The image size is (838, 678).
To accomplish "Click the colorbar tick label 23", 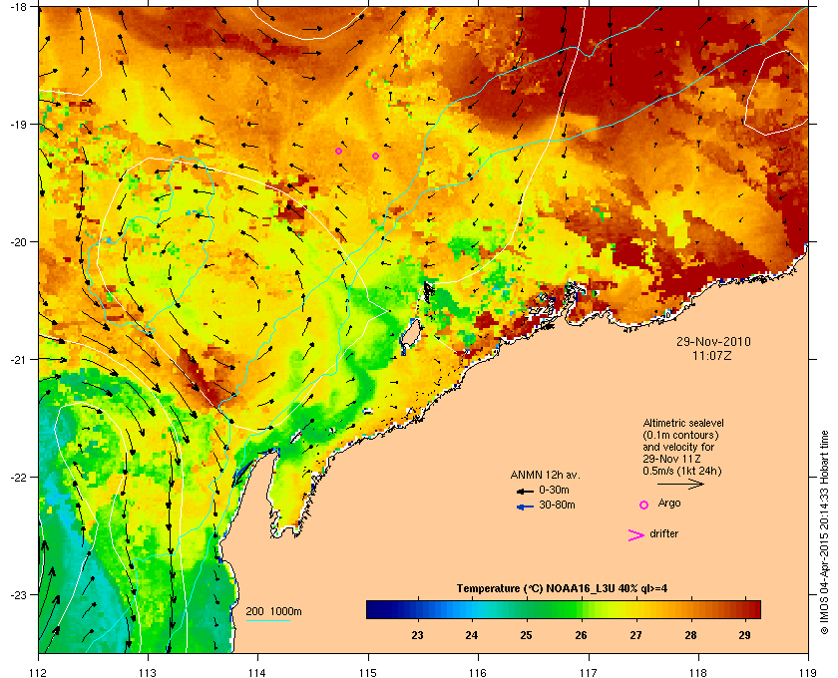I will 417,635.
